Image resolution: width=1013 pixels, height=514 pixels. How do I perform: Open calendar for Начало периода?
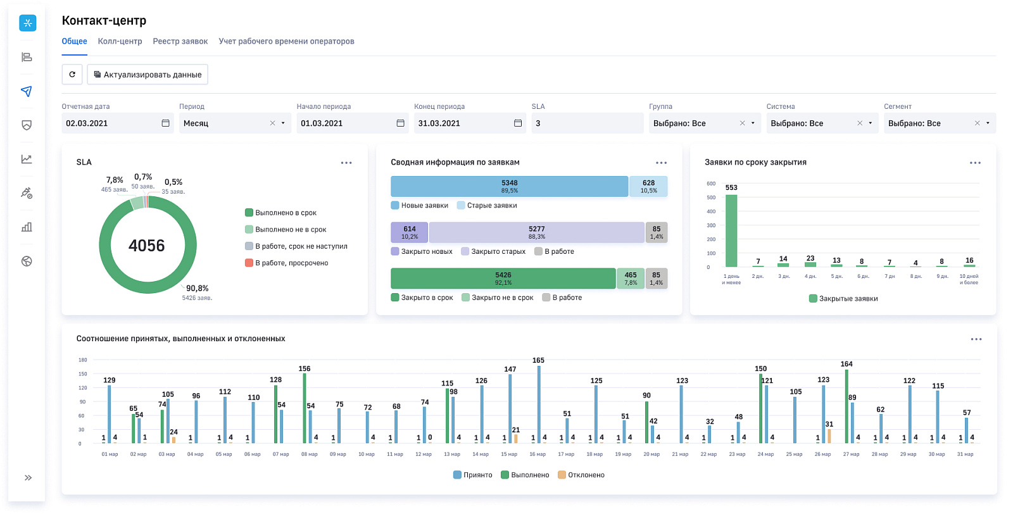tap(400, 123)
